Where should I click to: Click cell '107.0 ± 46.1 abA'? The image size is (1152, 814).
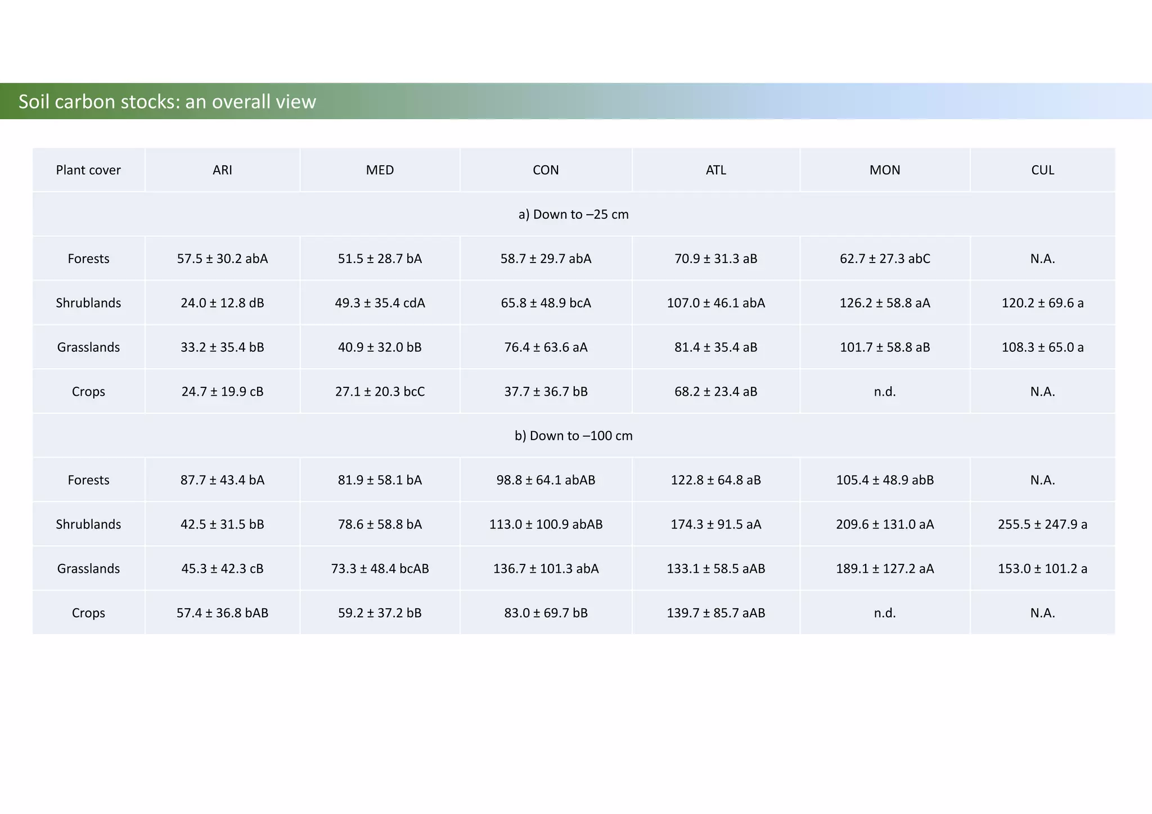[x=716, y=303]
